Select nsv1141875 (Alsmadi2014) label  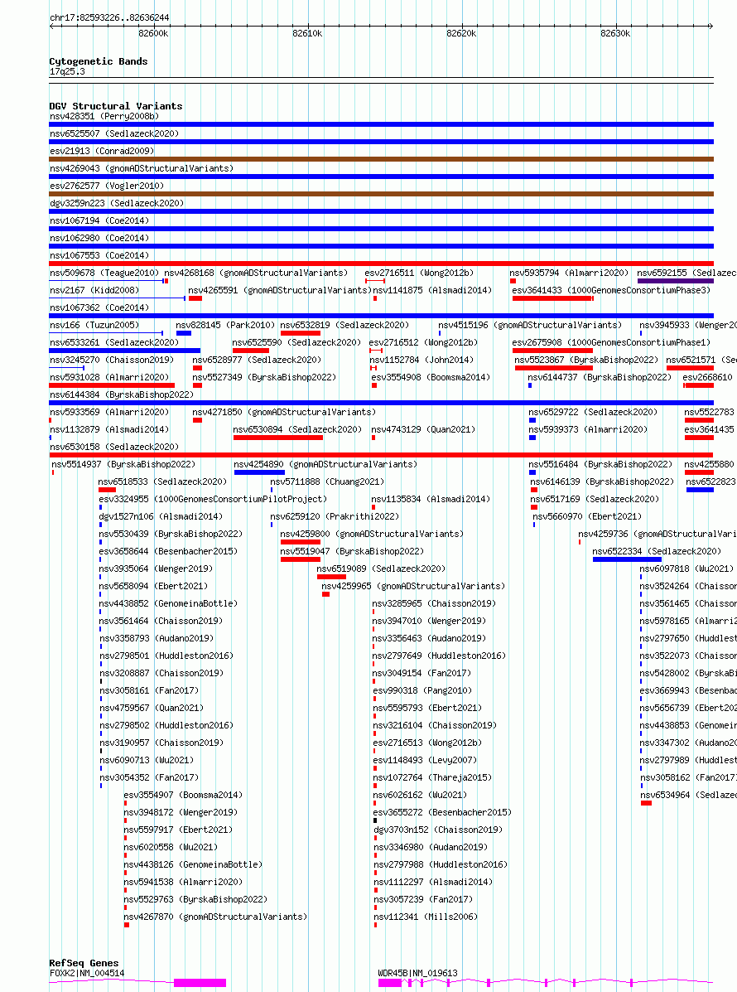(432, 290)
